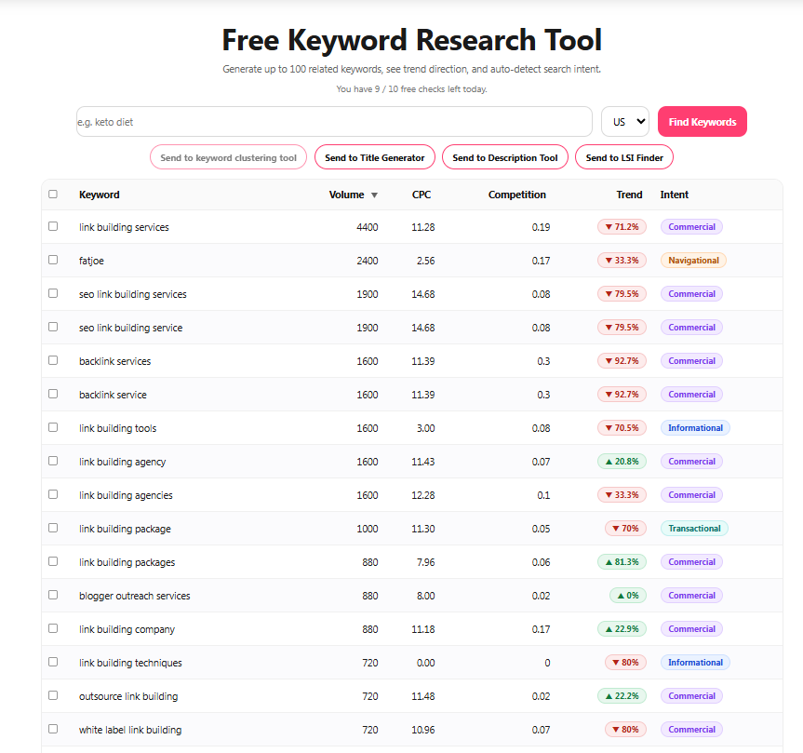
Task: Click the Navigational intent badge for fatjoe
Action: pyautogui.click(x=692, y=260)
